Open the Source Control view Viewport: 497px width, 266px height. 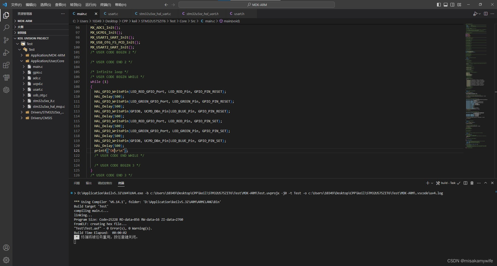(6, 40)
